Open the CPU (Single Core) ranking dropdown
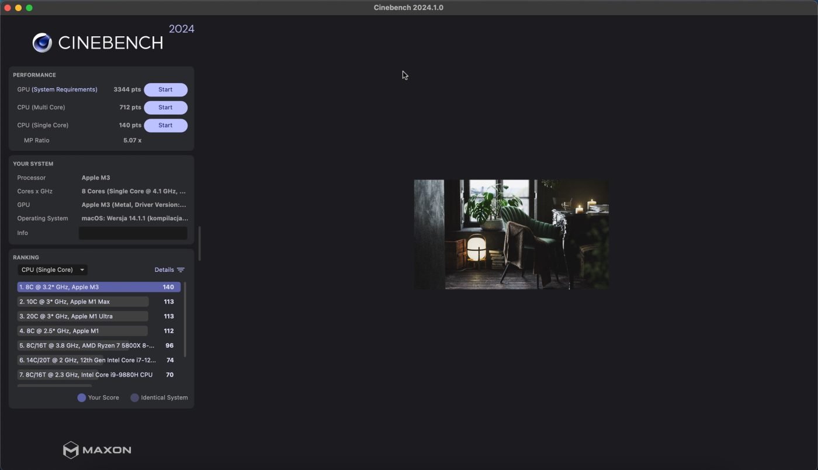The image size is (818, 470). (53, 269)
